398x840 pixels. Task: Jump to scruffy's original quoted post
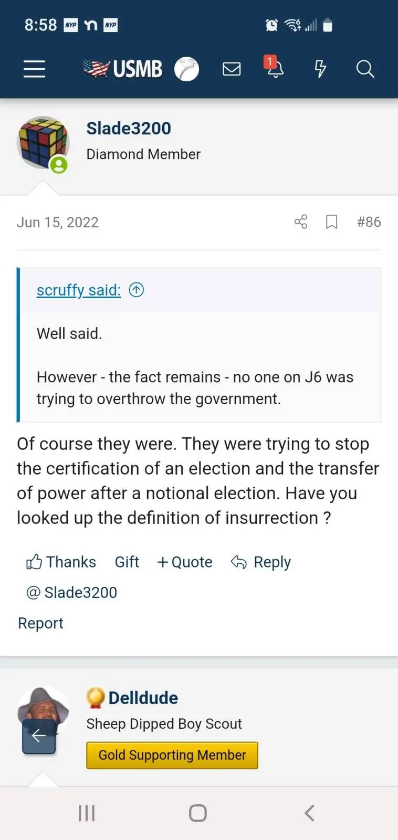[x=137, y=290]
